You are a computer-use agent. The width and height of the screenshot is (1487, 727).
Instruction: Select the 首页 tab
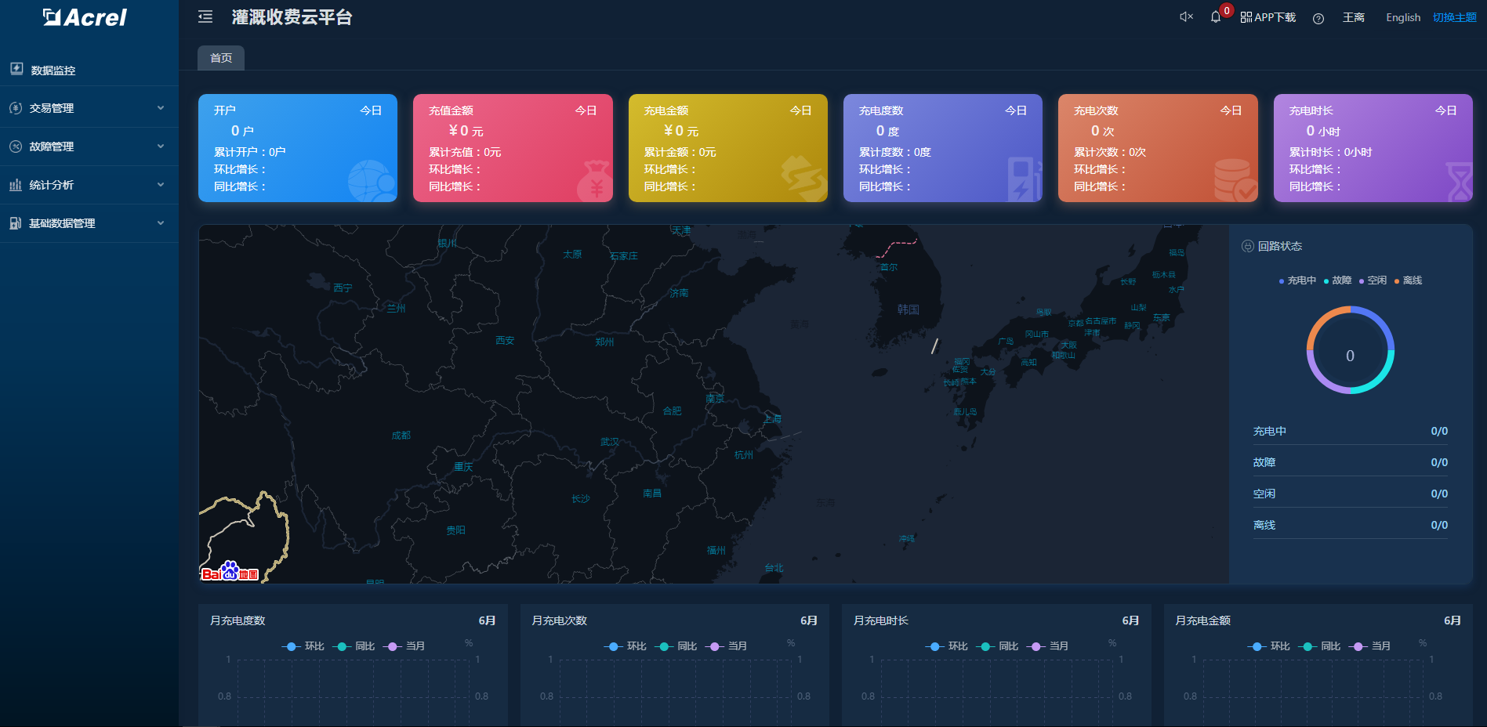(x=221, y=58)
